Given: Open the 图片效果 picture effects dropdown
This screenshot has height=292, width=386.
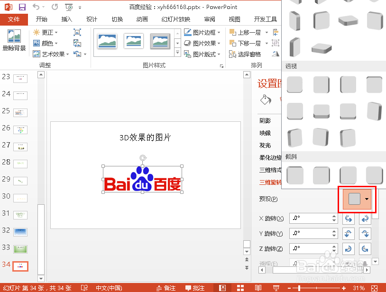Looking at the screenshot, I should pos(202,43).
